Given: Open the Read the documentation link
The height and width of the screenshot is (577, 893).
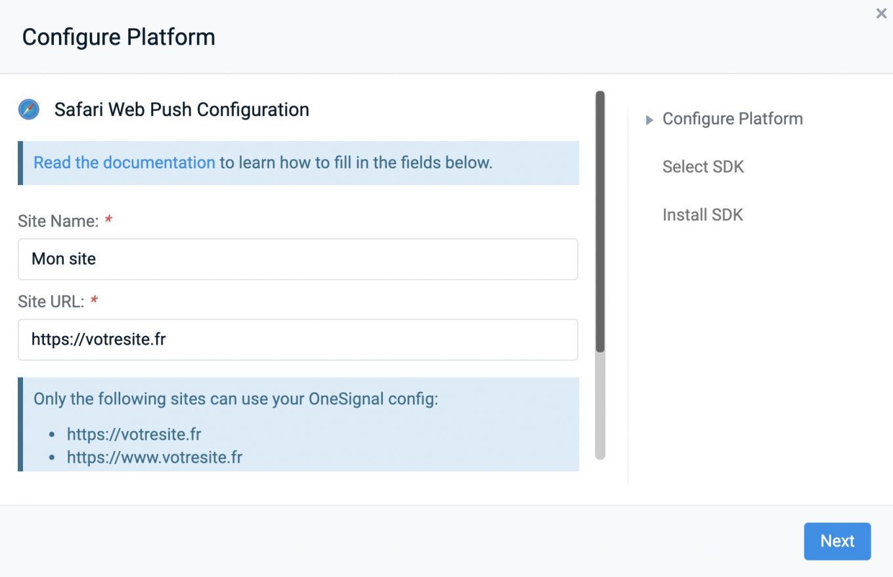Looking at the screenshot, I should [124, 163].
